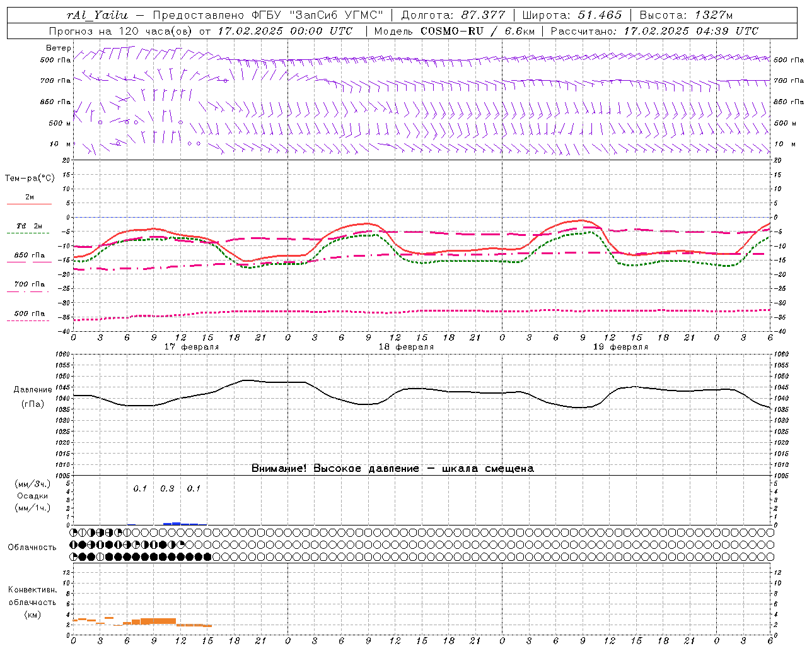This screenshot has width=807, height=646.
Task: Click the Давление panel label
Action: (33, 390)
